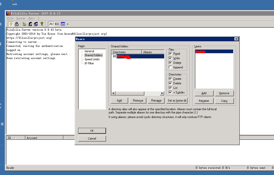The width and height of the screenshot is (274, 175).
Task: Select General page in tree
Action: tap(89, 51)
